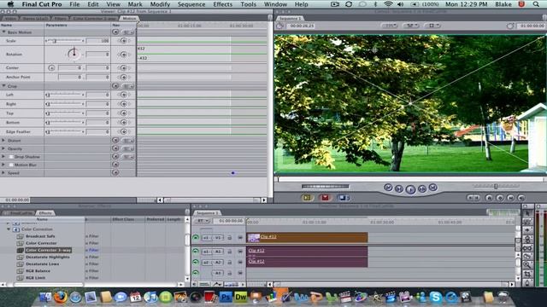Reset Speed parameters with red X
547x307 pixels.
[115, 172]
